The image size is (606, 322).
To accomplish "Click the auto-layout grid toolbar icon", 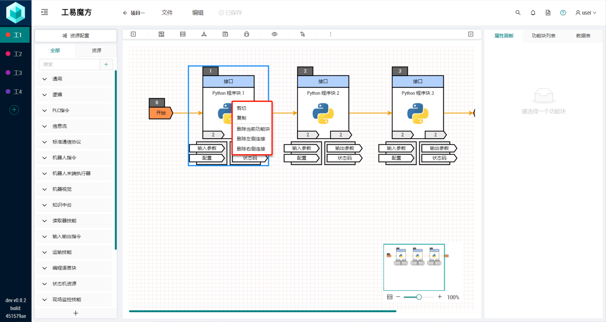I will (x=183, y=34).
